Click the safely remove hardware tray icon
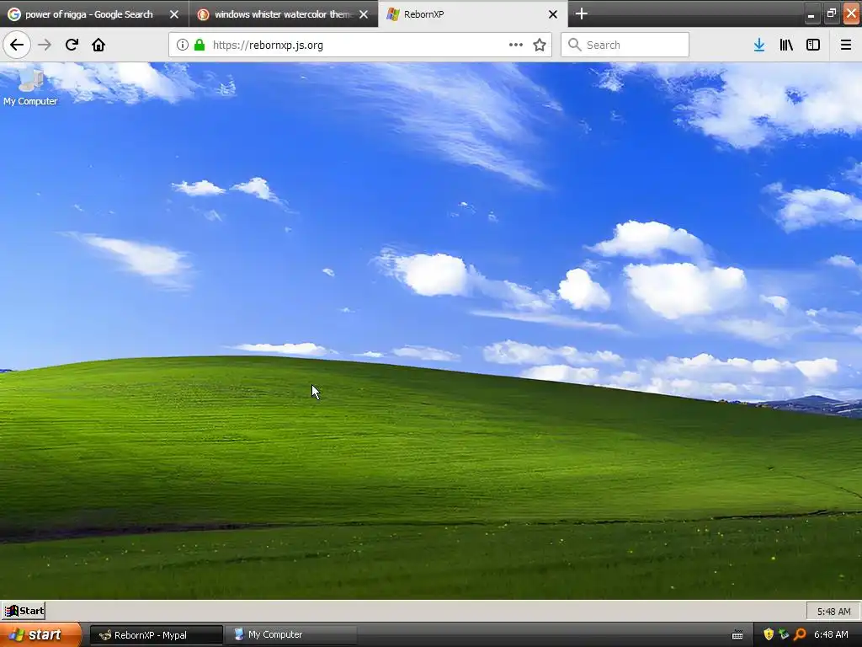 click(784, 634)
